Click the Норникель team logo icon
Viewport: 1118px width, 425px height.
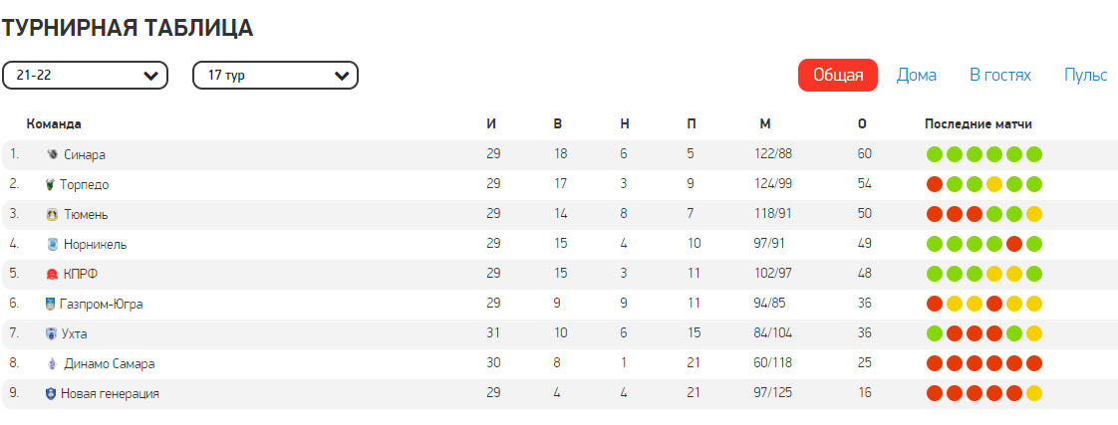pyautogui.click(x=52, y=244)
